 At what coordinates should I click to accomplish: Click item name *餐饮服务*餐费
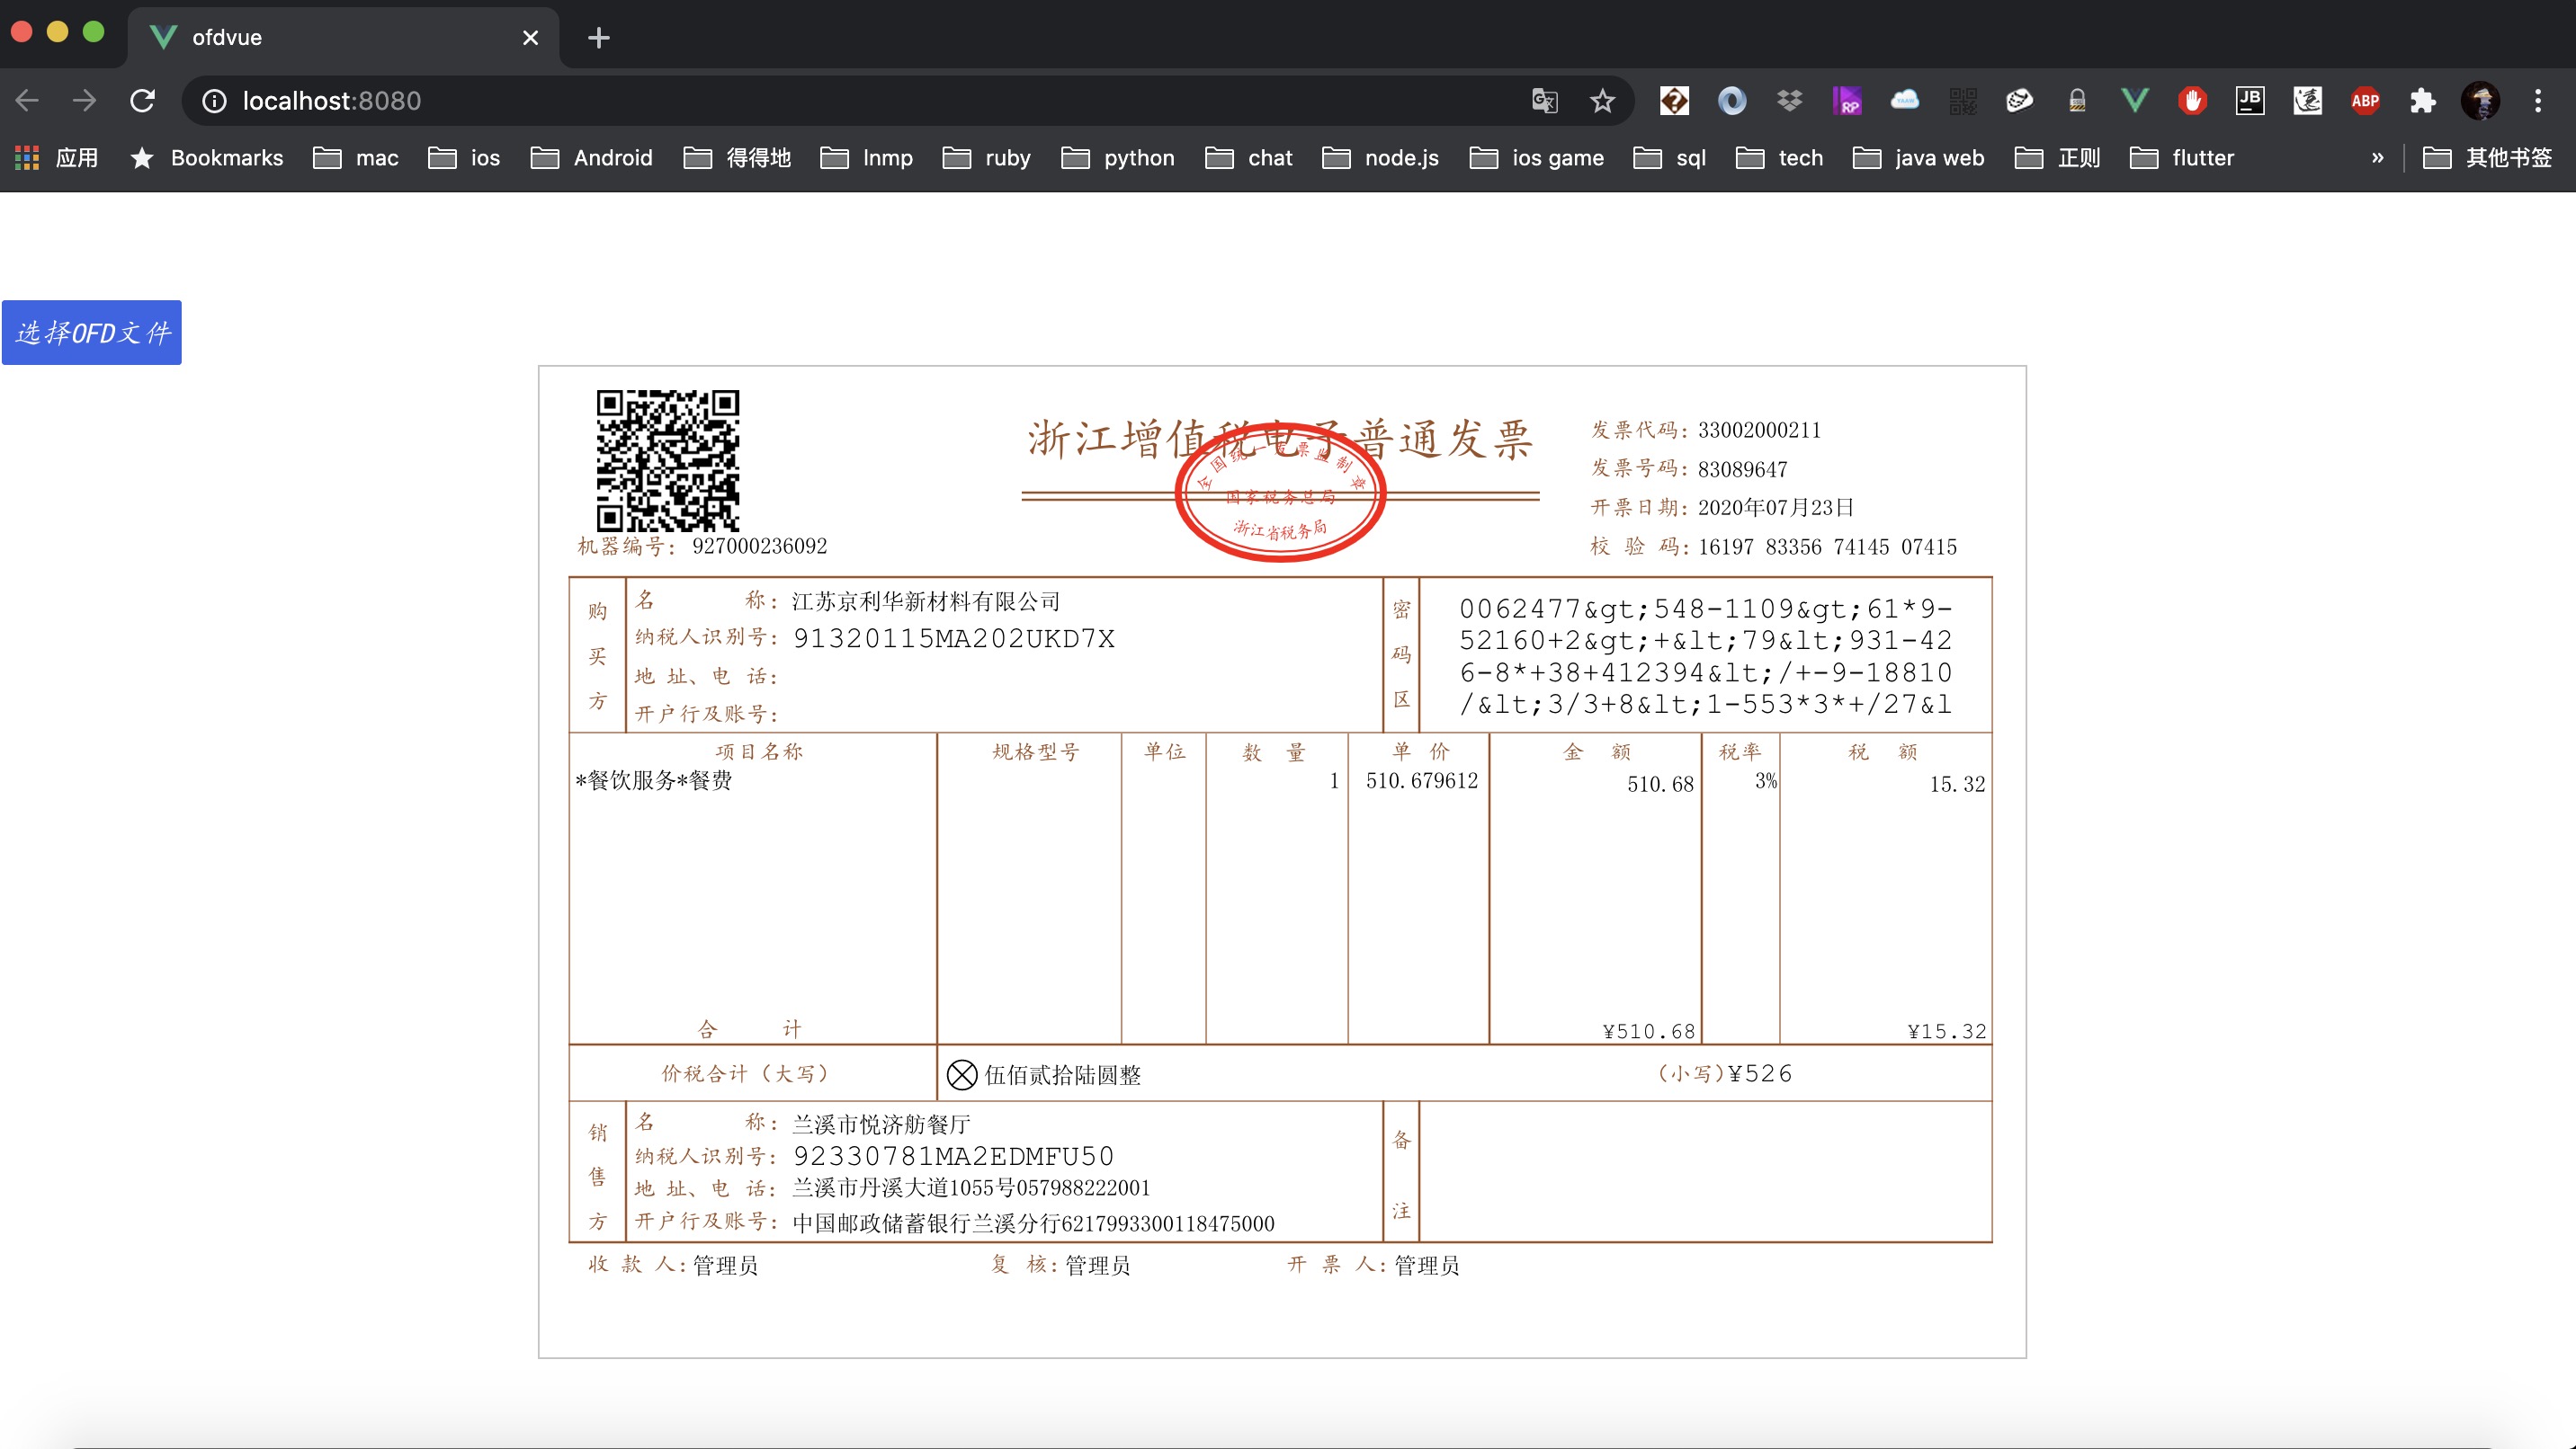[x=654, y=780]
